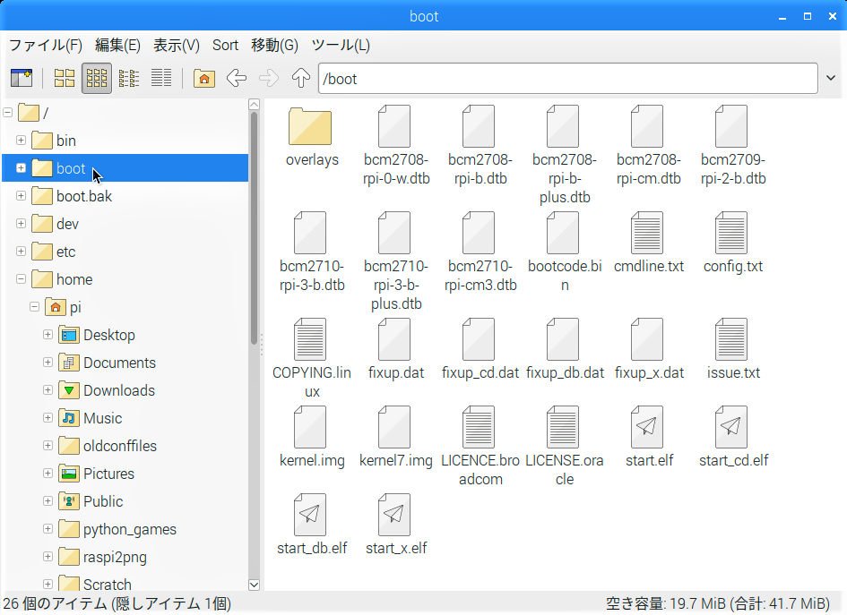The height and width of the screenshot is (615, 847).
Task: Select start.elf executable file
Action: pyautogui.click(x=647, y=427)
